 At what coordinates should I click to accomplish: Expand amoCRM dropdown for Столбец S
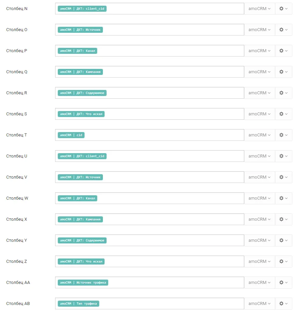(x=260, y=114)
